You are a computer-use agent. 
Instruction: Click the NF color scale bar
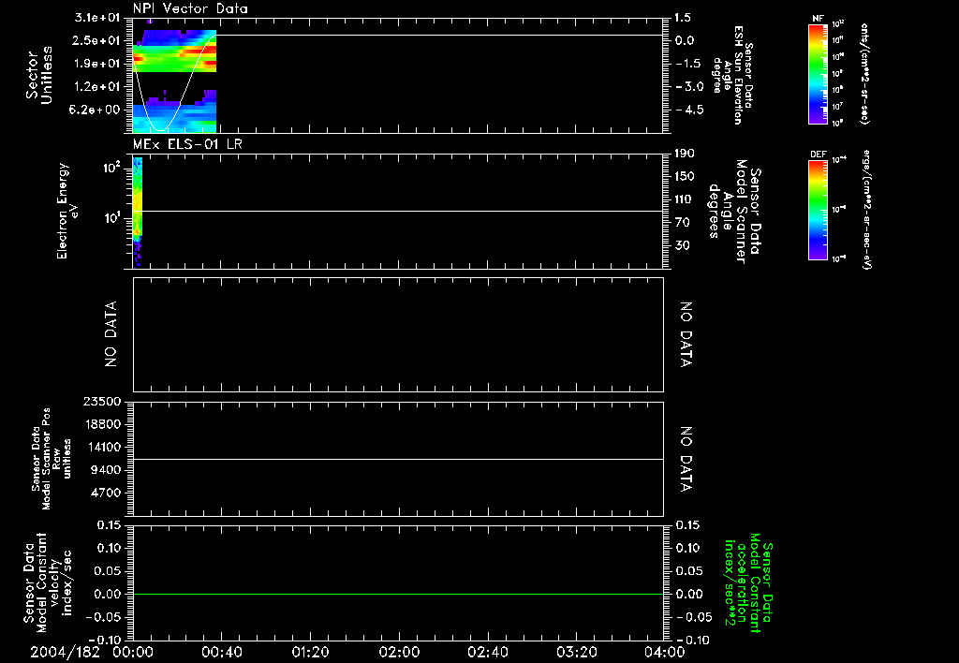pyautogui.click(x=818, y=73)
